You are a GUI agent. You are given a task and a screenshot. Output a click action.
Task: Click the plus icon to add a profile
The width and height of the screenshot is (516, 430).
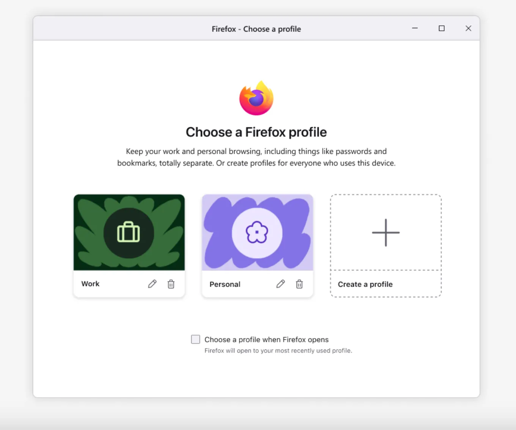[385, 232]
